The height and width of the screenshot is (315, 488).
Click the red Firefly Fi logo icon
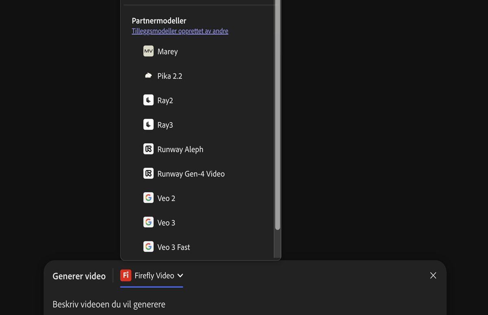pyautogui.click(x=126, y=276)
